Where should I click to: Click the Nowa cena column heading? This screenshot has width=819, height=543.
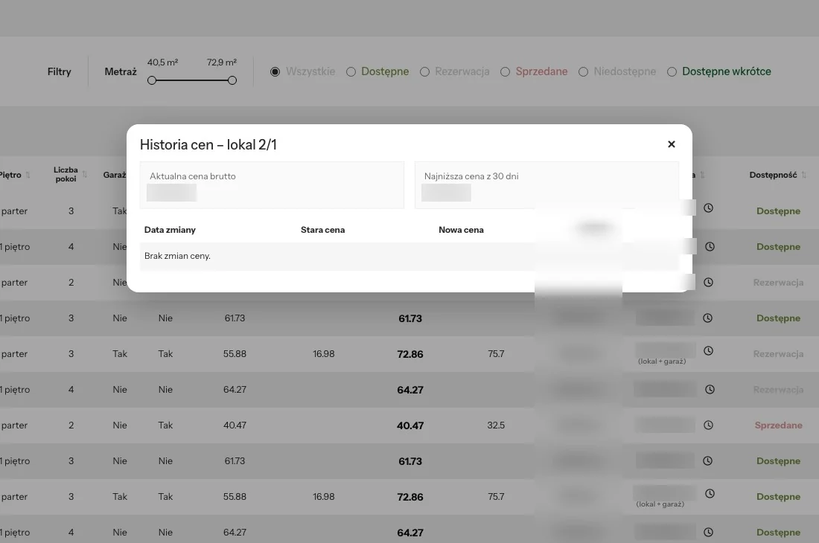[x=461, y=230]
